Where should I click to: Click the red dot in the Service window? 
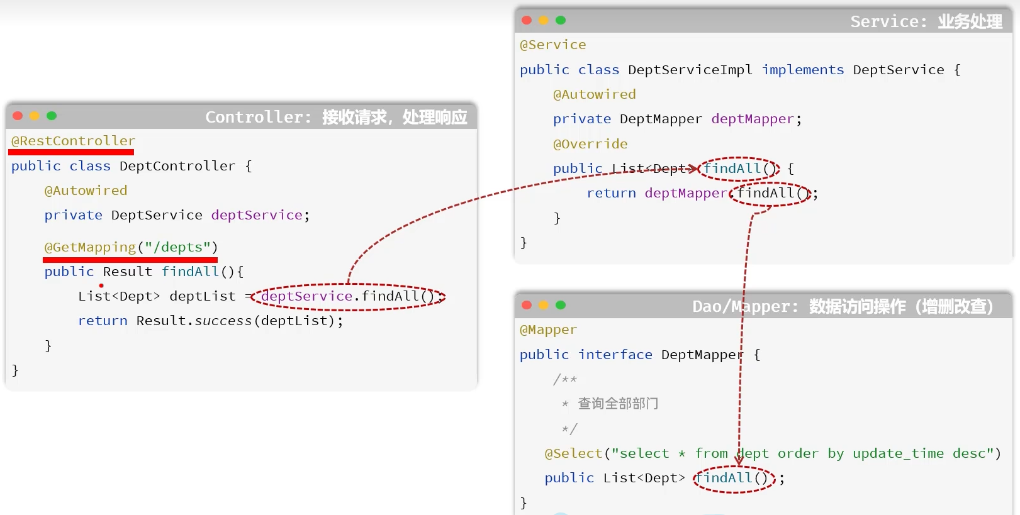[527, 20]
